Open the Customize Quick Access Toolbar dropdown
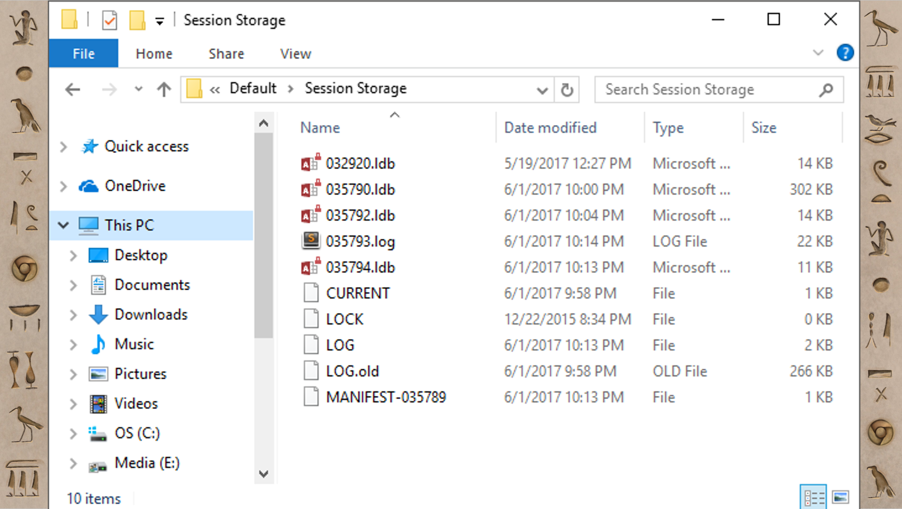 160,21
